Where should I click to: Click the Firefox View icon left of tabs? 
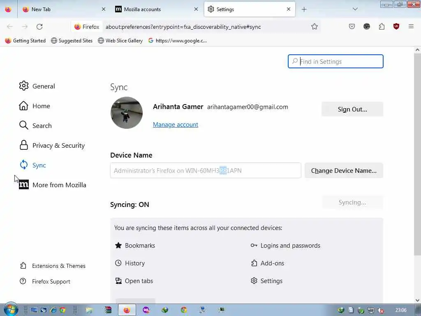[x=8, y=9]
